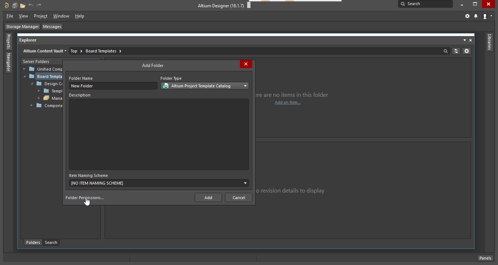Open the View menu
This screenshot has width=498, height=265.
pos(23,16)
